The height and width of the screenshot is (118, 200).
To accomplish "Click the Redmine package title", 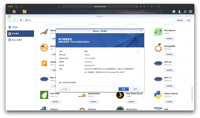I will click(x=92, y=109).
